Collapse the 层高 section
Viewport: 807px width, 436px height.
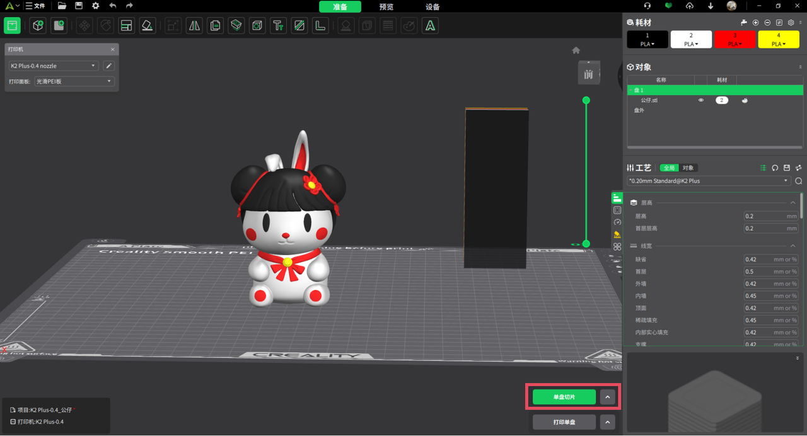click(793, 203)
